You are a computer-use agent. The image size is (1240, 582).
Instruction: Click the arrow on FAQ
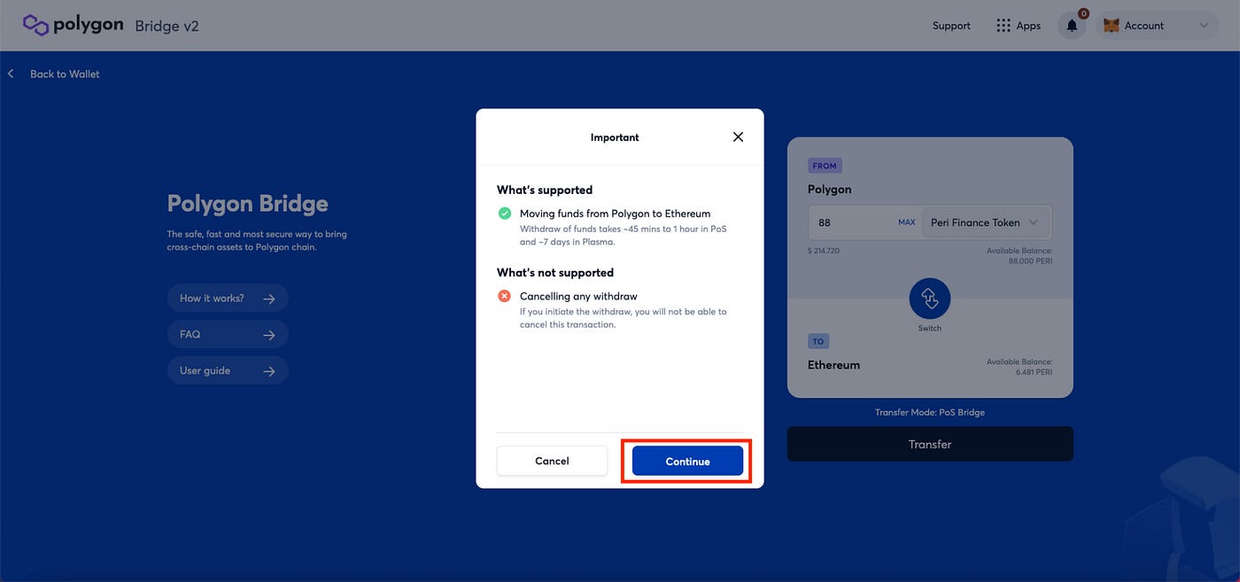click(269, 335)
